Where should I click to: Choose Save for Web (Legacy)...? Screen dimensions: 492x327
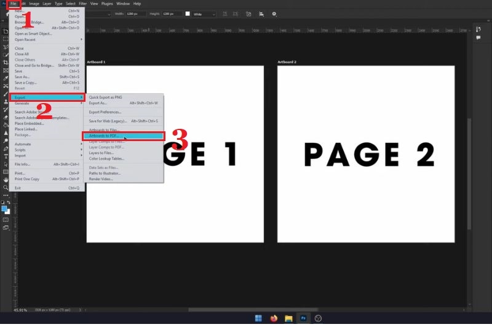tap(124, 121)
